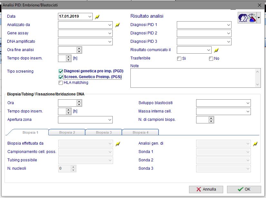Open Biopsia effettuata da dropdown
Viewport: 266px width, 198px height.
click(110, 144)
